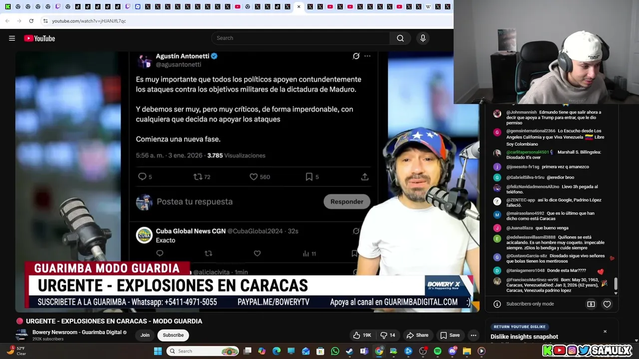Open Steam from the taskbar
Image resolution: width=639 pixels, height=359 pixels.
pyautogui.click(x=349, y=351)
